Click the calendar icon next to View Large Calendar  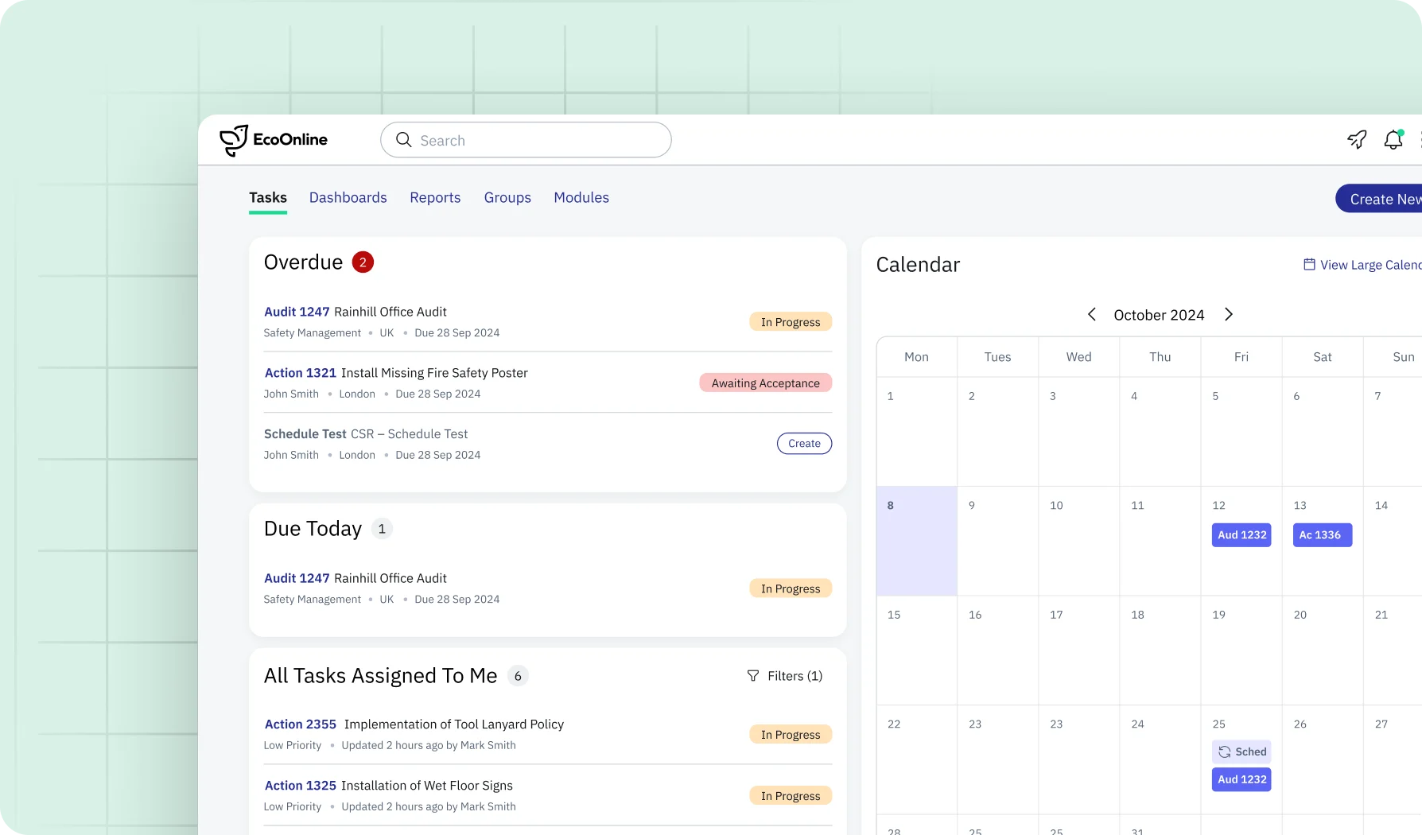(x=1308, y=264)
